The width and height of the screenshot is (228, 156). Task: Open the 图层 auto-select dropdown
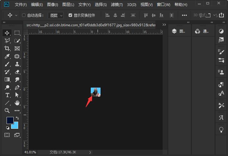[56, 16]
